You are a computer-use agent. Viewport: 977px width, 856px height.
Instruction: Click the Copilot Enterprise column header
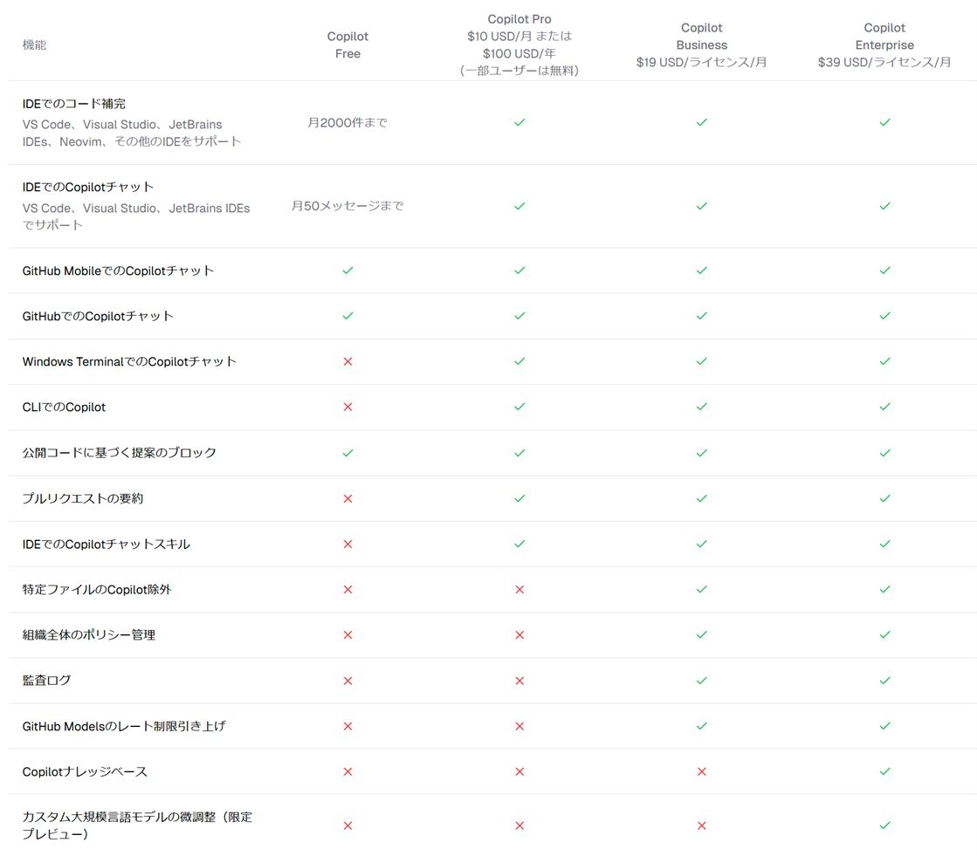(884, 45)
